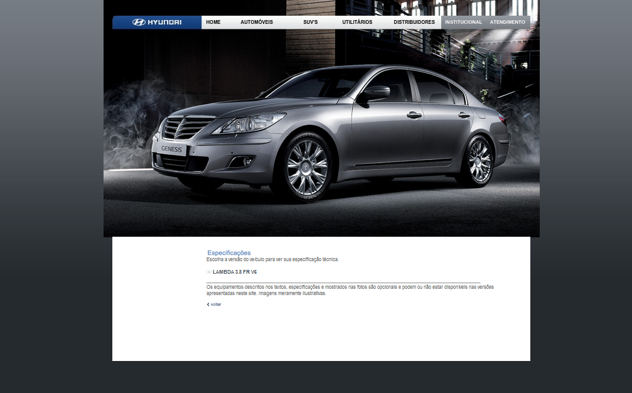Open the ATENDIMENTO menu
The width and height of the screenshot is (632, 393).
click(508, 22)
